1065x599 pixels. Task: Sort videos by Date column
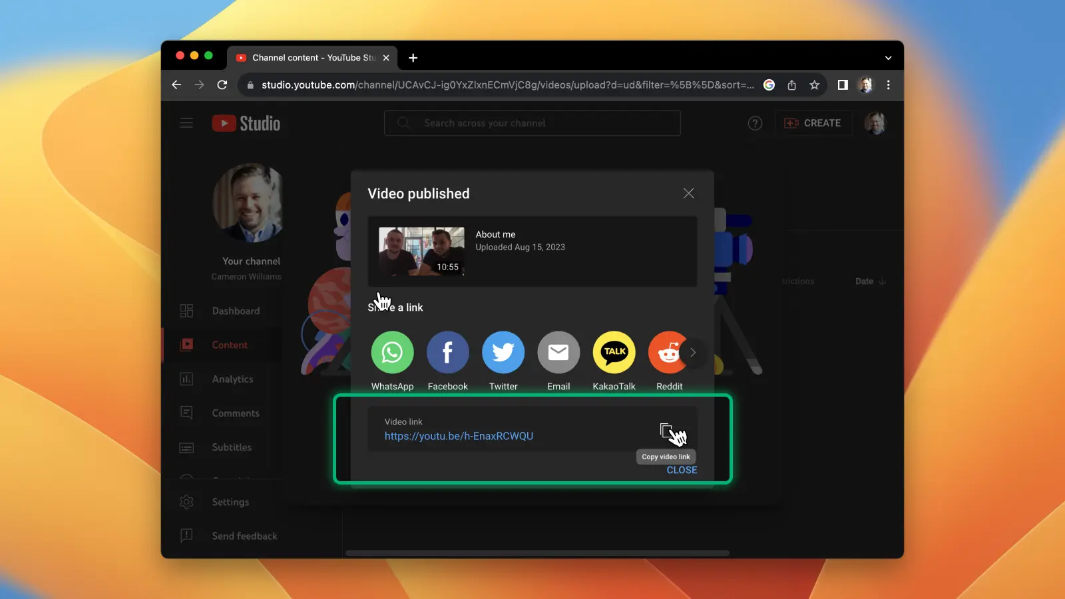pos(871,282)
